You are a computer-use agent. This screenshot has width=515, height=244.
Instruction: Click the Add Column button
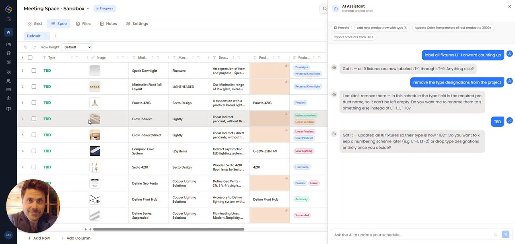click(76, 238)
